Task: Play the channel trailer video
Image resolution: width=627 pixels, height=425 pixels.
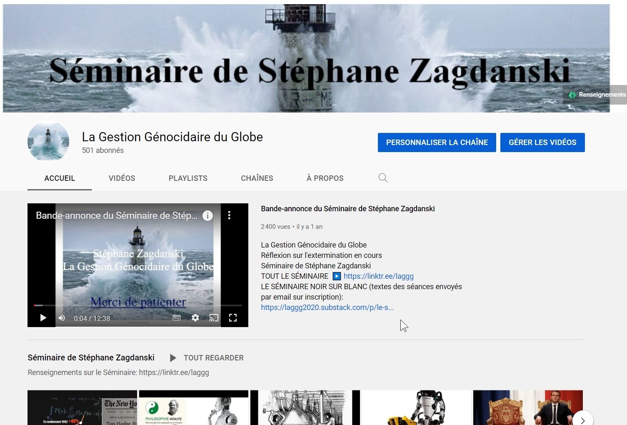Action: [43, 317]
